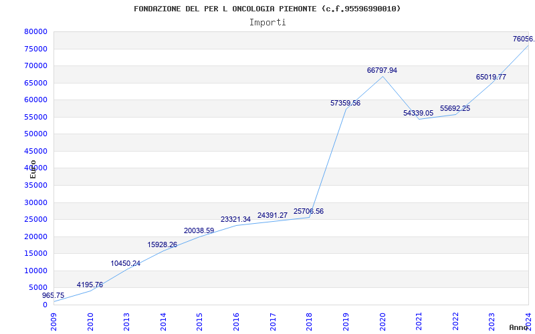The height and width of the screenshot is (334, 535).
Task: Click the x-axis year 2018
Action: [309, 322]
